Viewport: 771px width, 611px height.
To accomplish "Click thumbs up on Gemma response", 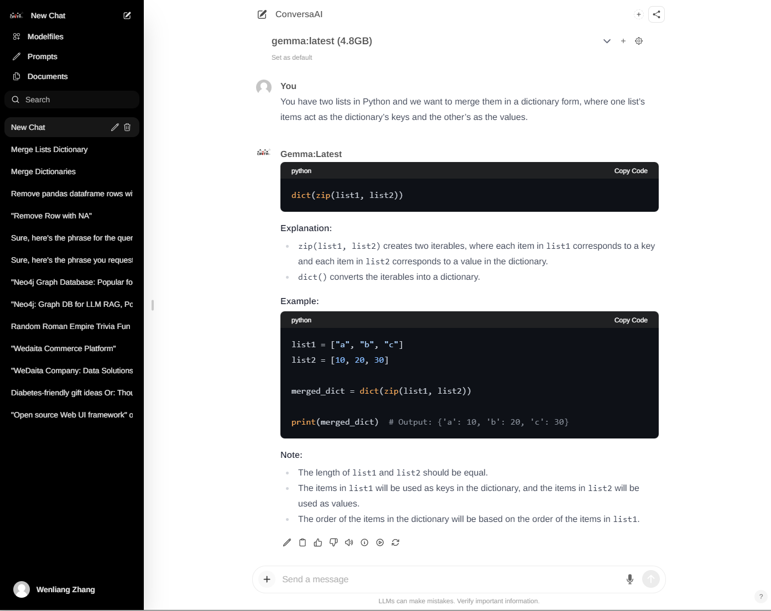I will [x=318, y=542].
